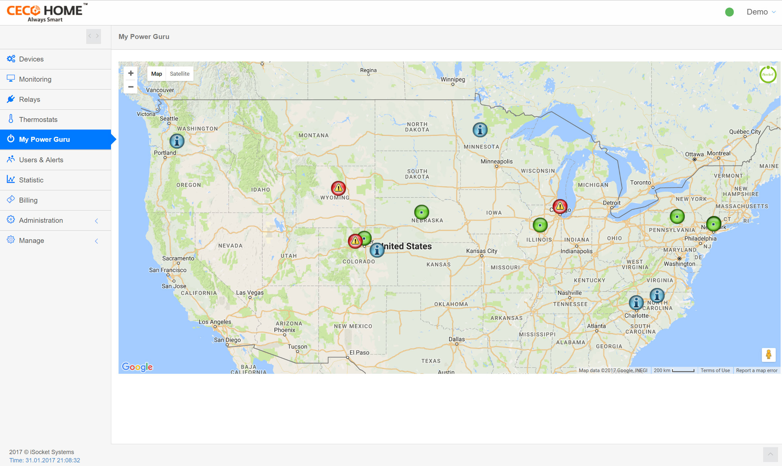Click Report a map error link
Image resolution: width=782 pixels, height=466 pixels.
point(757,370)
